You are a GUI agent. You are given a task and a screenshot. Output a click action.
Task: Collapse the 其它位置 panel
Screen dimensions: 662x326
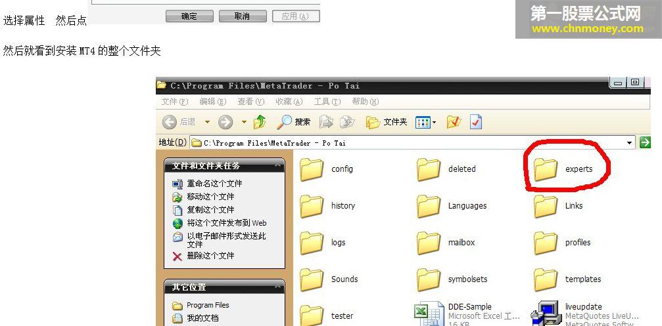[277, 287]
